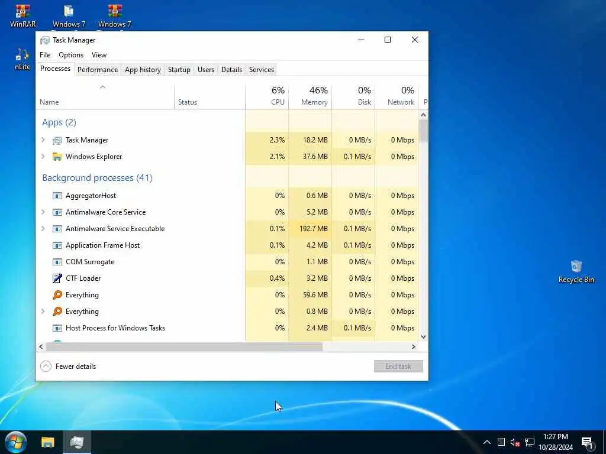
Task: Open the Start menu orb
Action: click(16, 442)
